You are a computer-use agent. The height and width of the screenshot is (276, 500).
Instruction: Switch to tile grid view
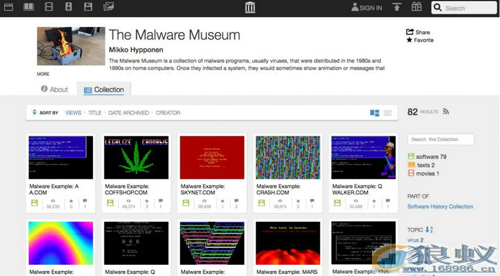pyautogui.click(x=375, y=113)
